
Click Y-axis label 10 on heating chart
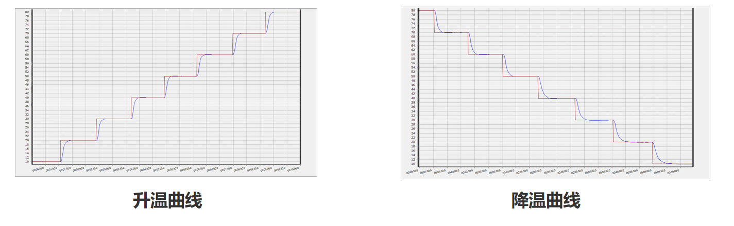click(26, 162)
